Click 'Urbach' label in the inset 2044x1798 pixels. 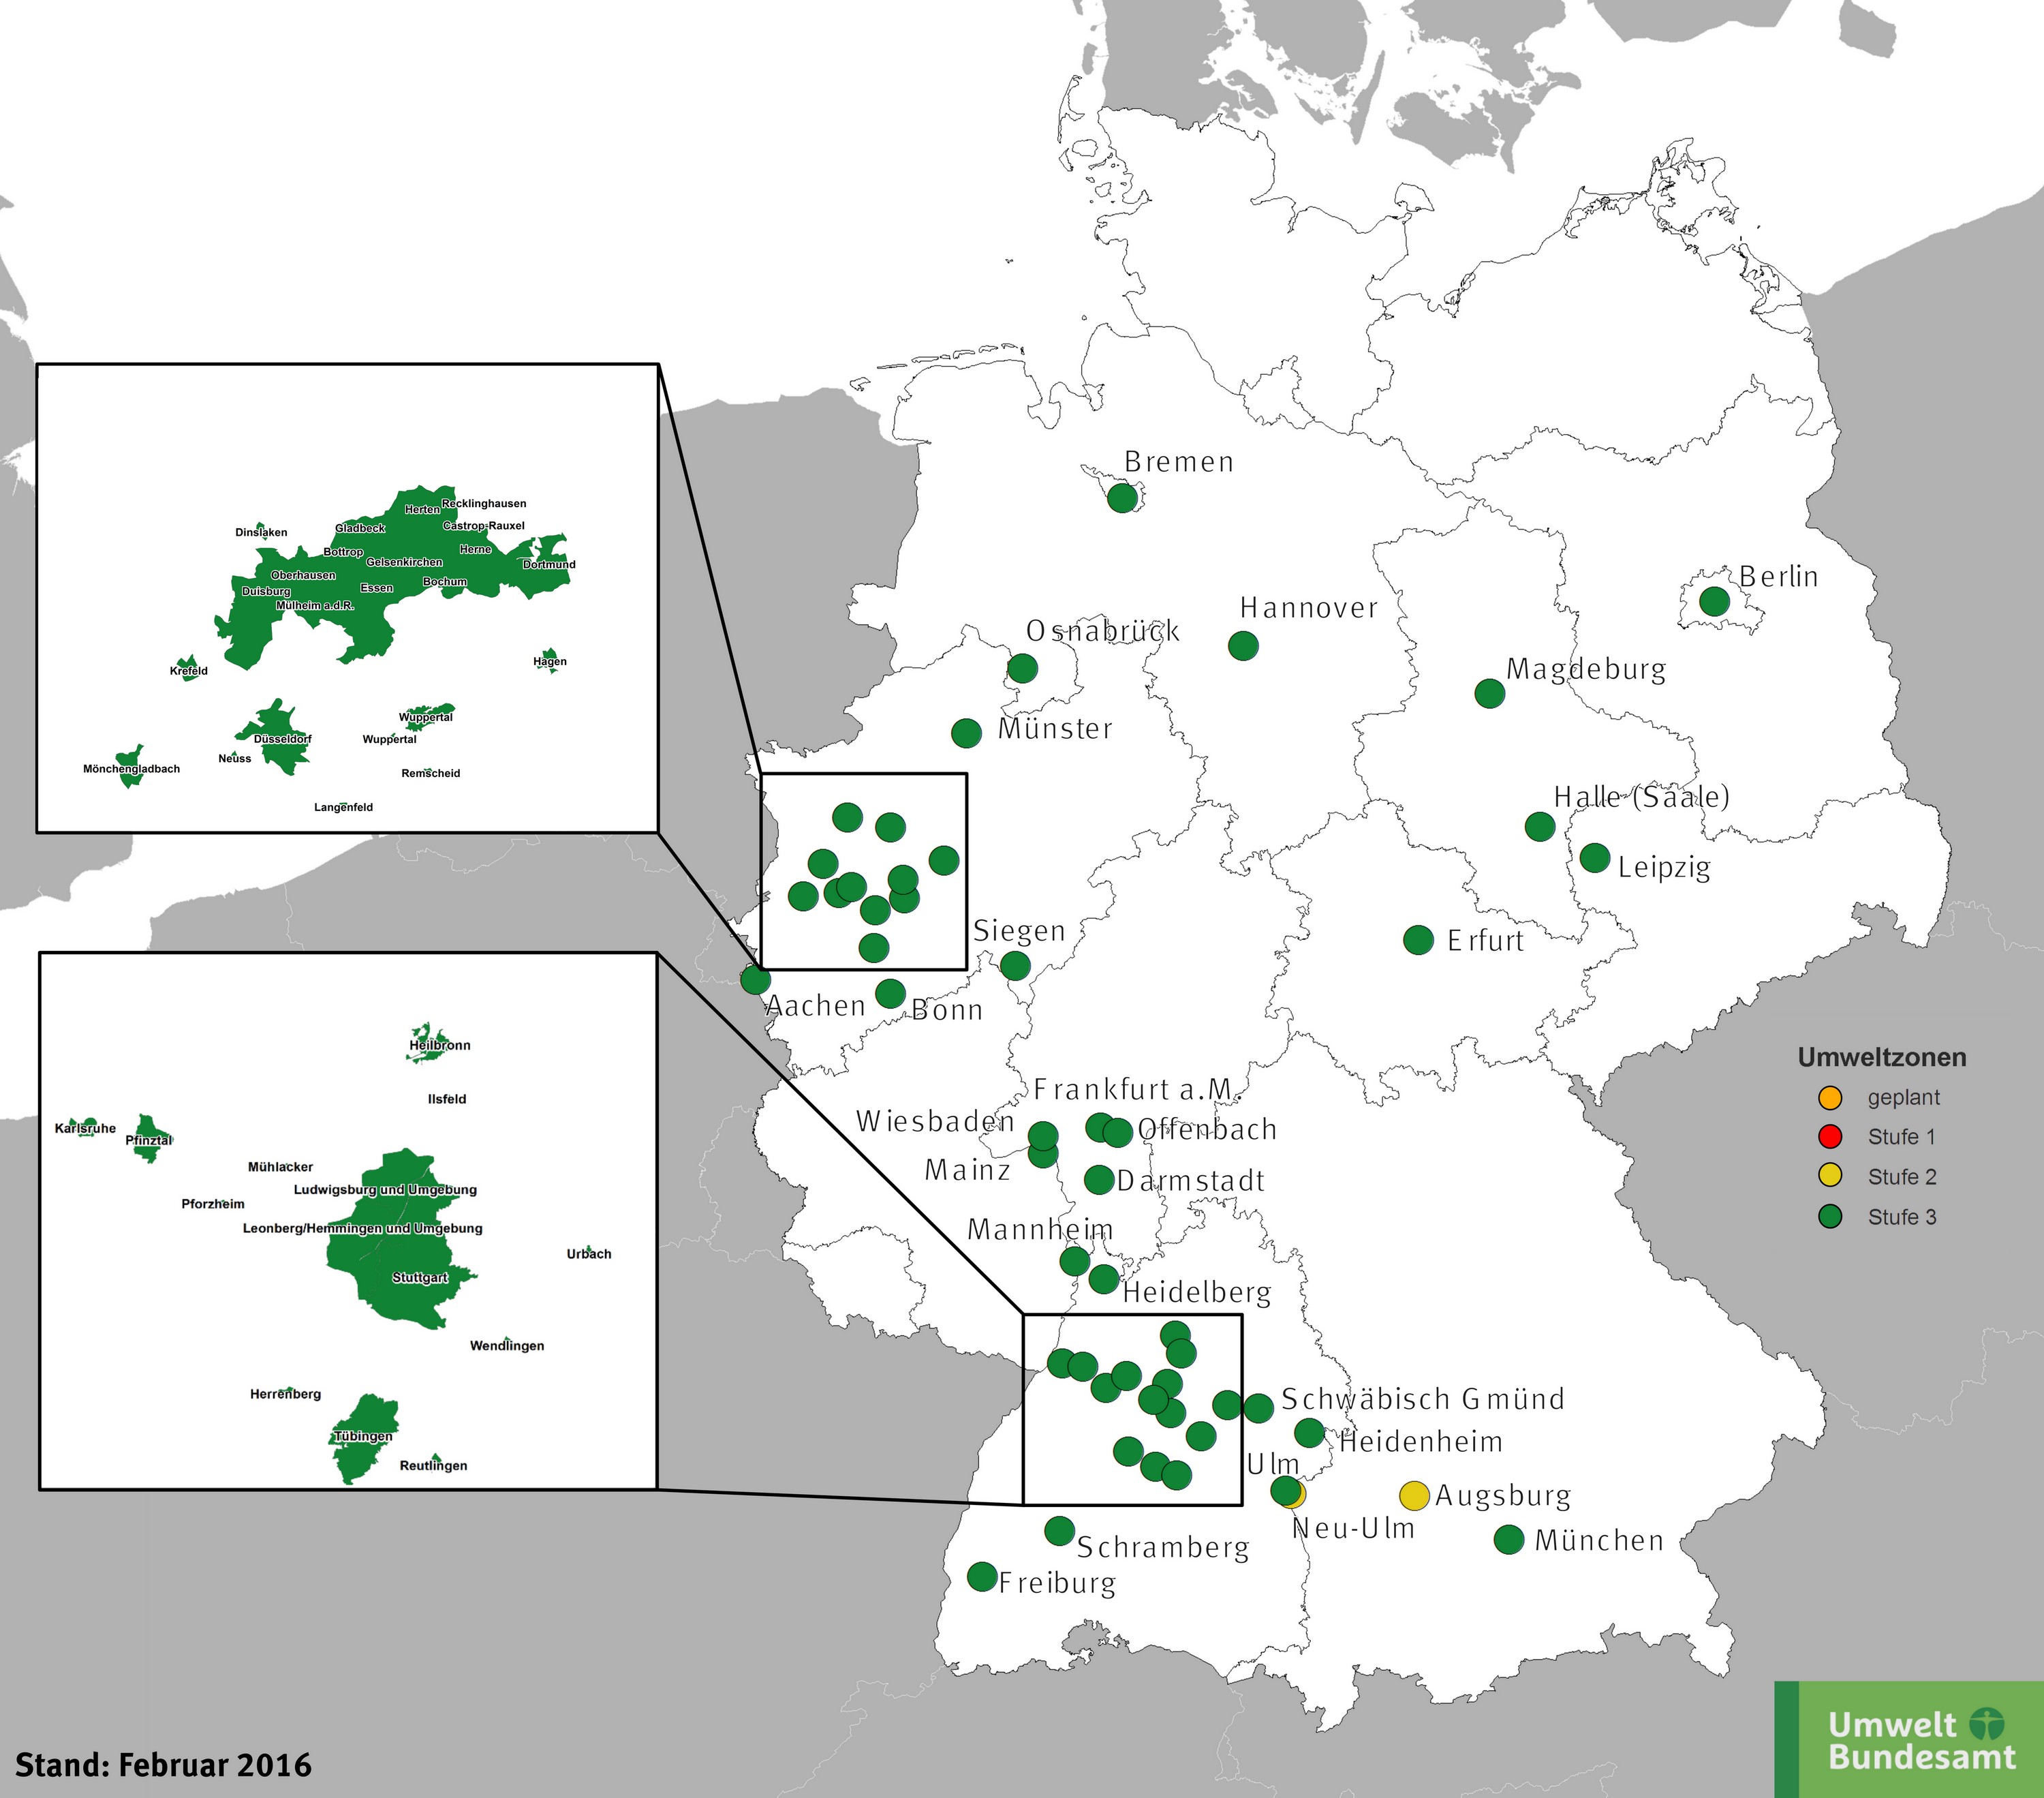589,1253
